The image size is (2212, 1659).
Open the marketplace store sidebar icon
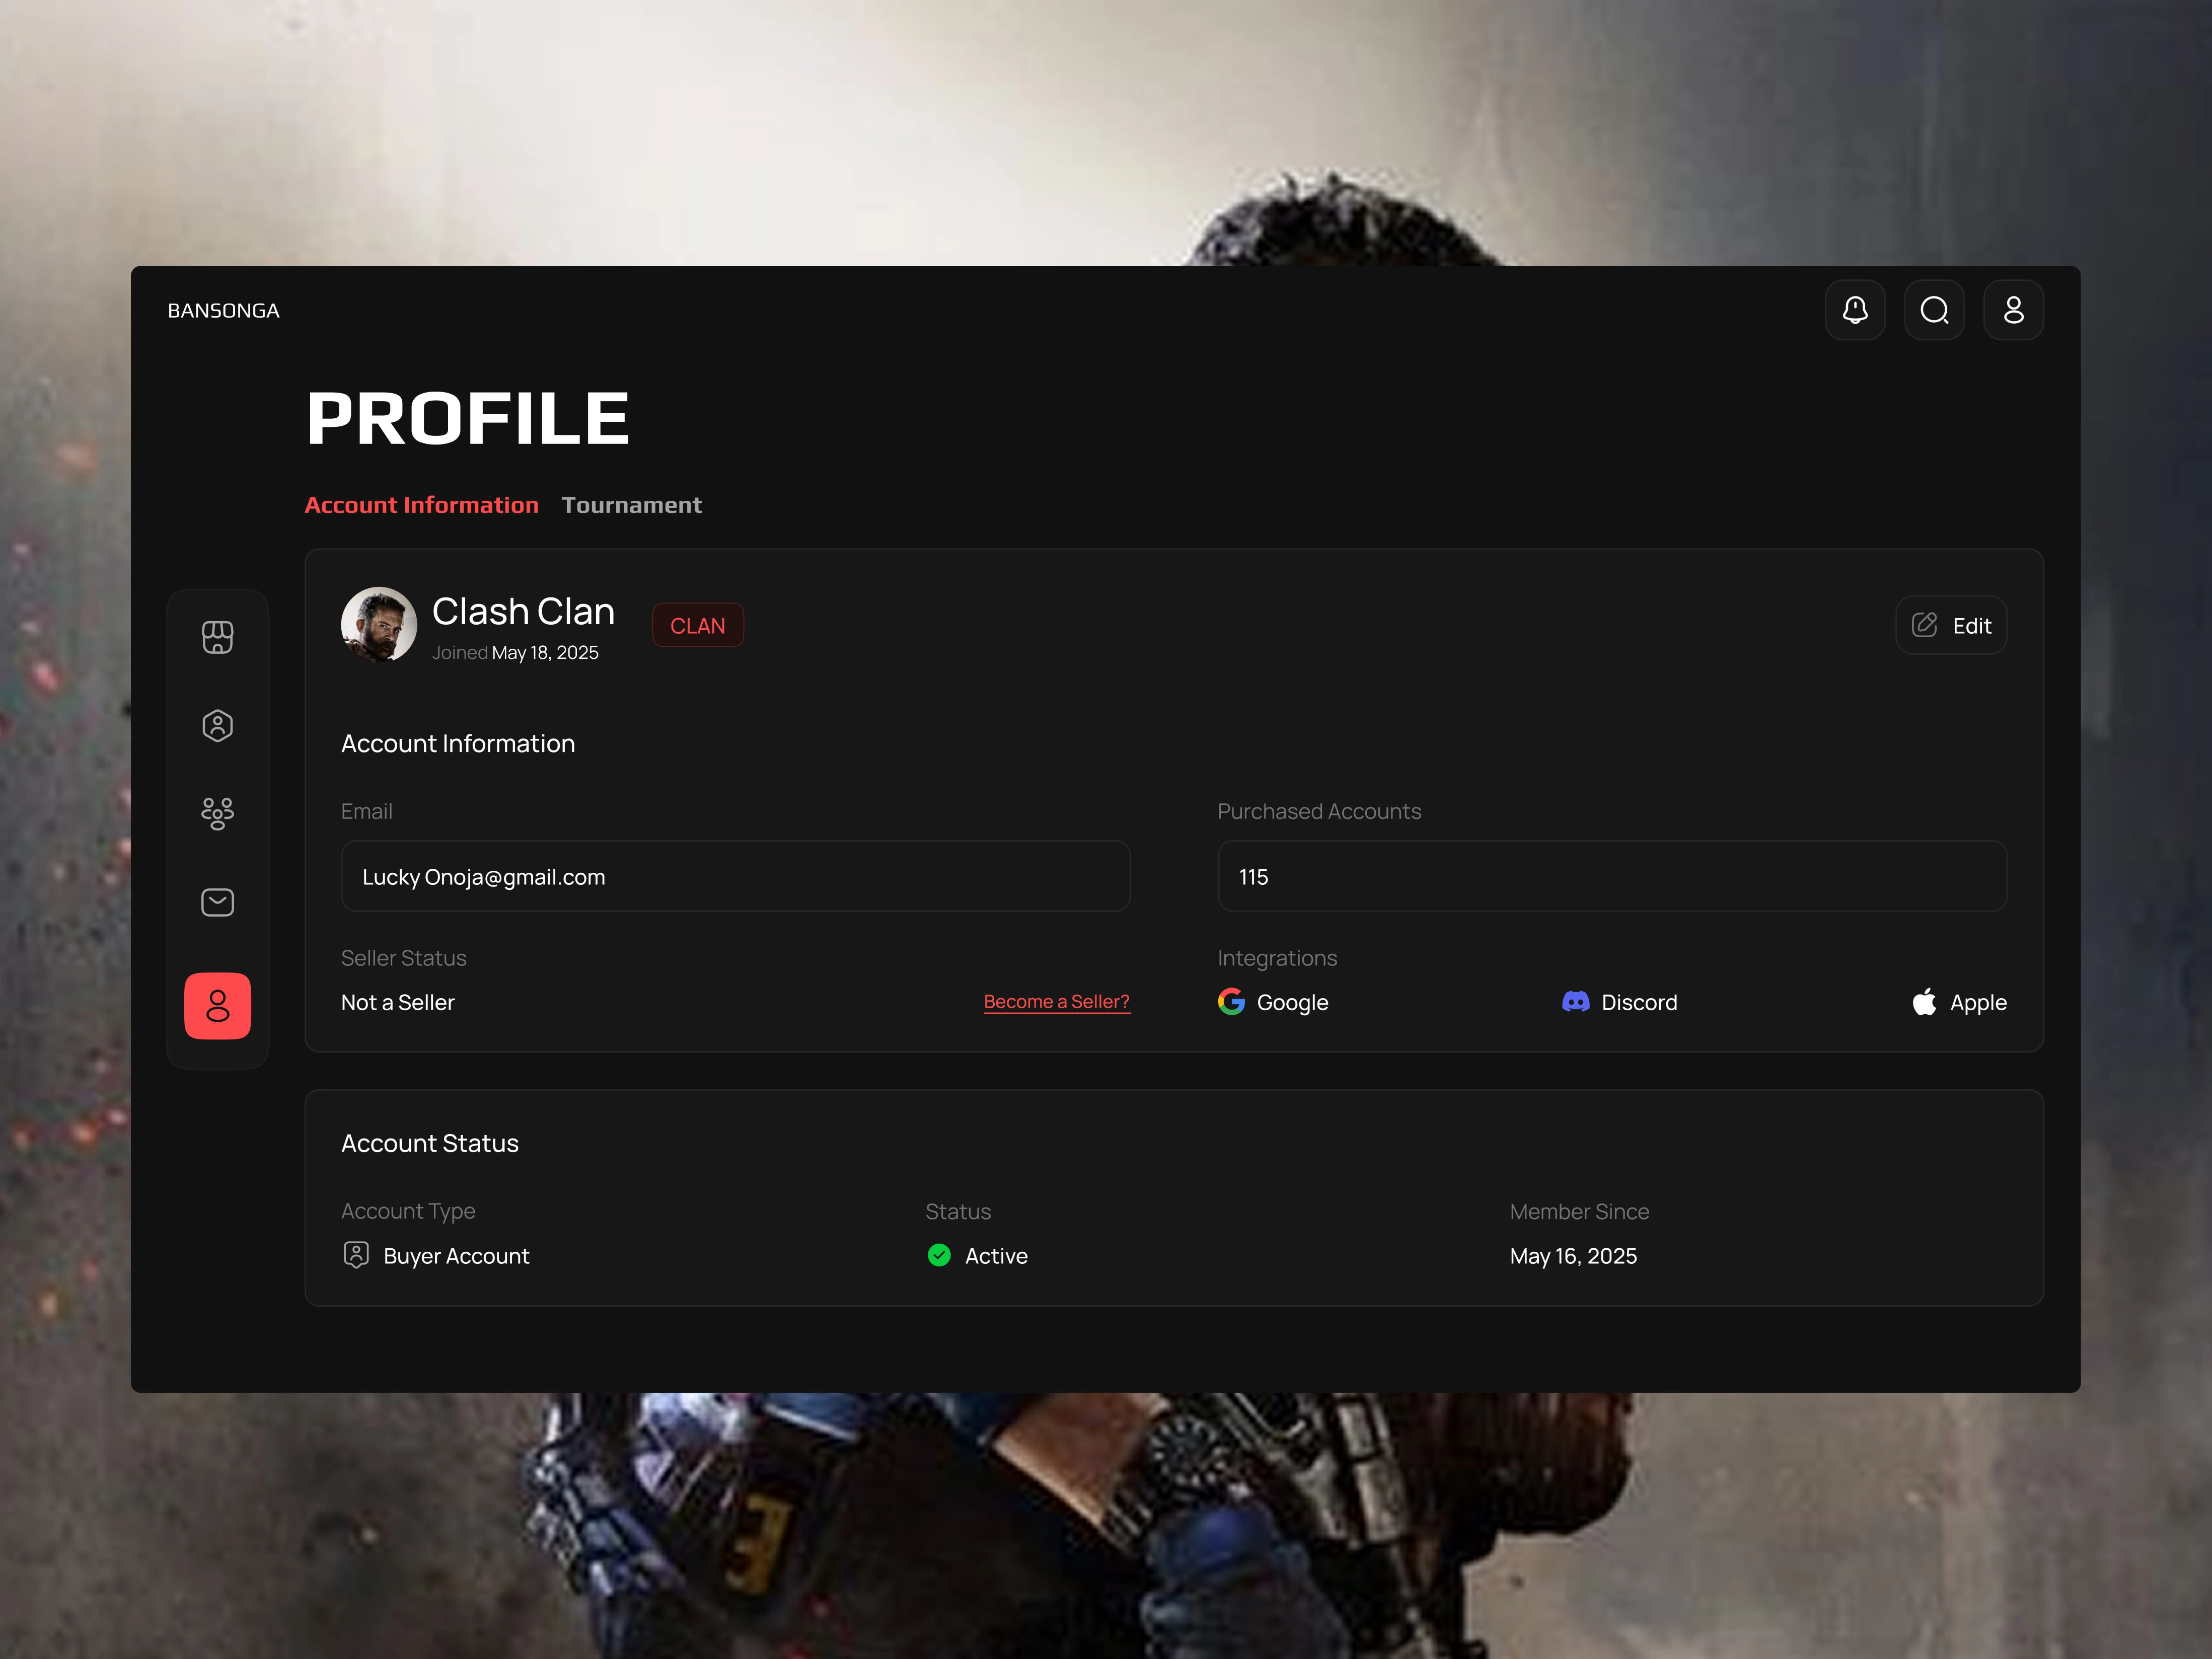point(217,637)
